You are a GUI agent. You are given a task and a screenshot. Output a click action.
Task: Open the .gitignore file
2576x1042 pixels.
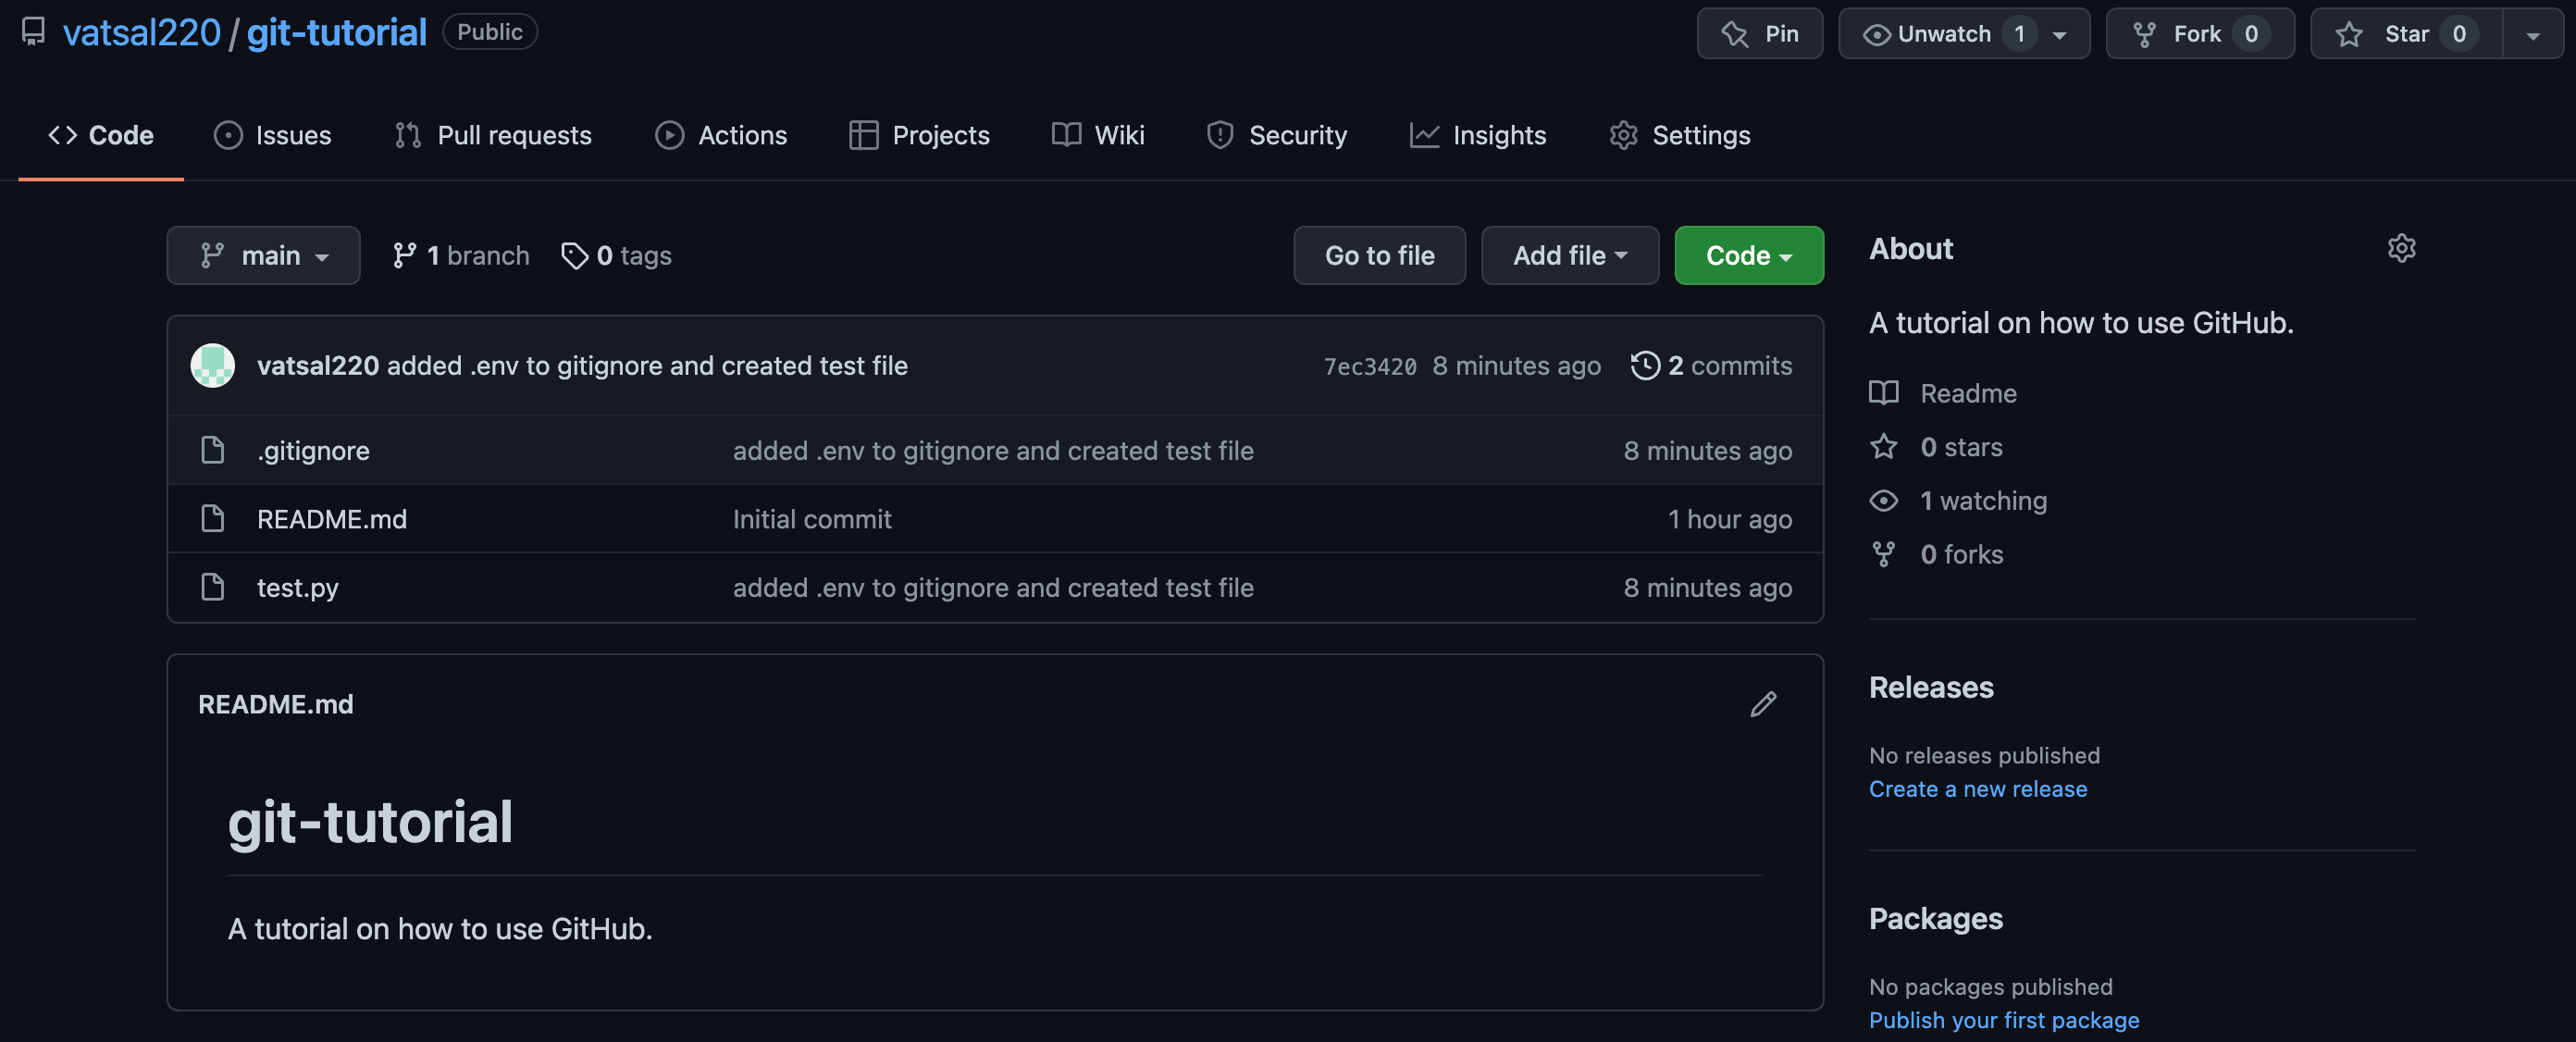313,451
